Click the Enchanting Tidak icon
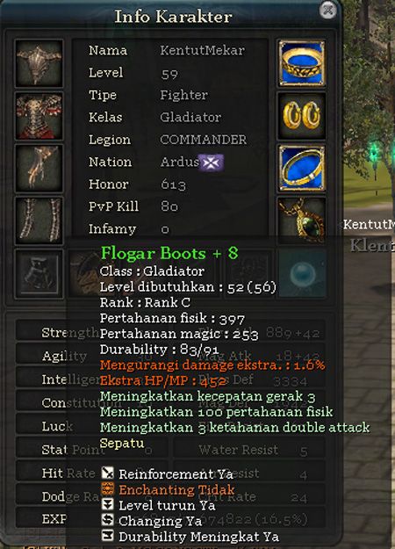Image resolution: width=395 pixels, height=549 pixels. click(107, 488)
